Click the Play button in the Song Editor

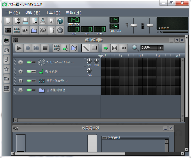19,48
